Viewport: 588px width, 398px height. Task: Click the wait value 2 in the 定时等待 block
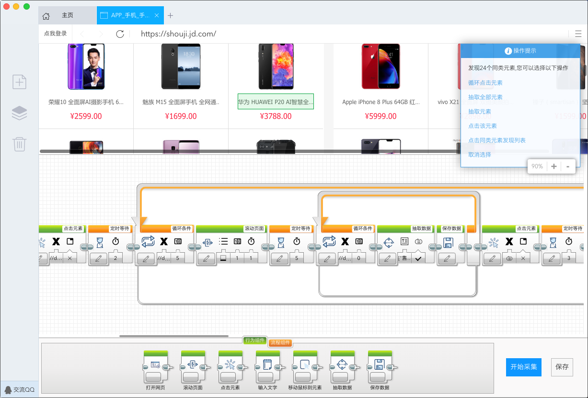115,258
